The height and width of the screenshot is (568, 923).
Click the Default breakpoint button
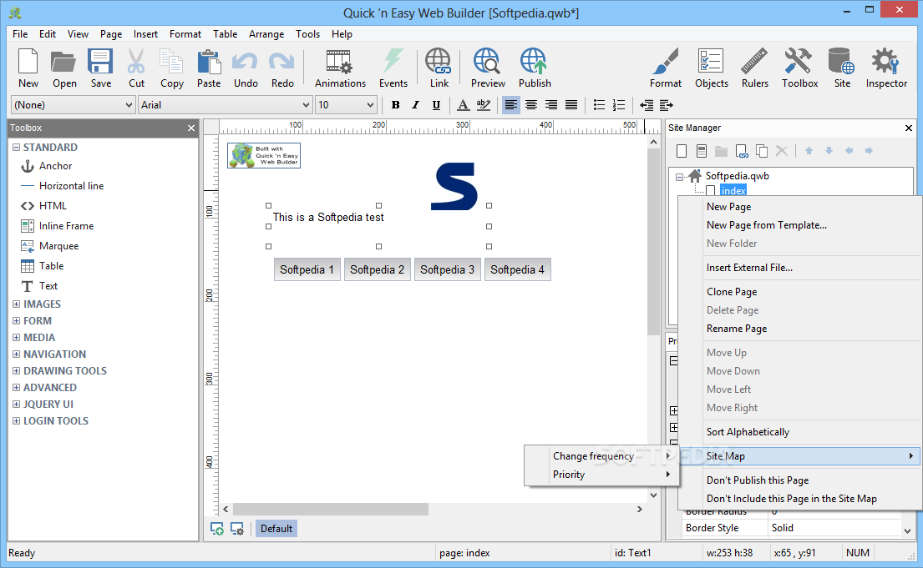point(276,529)
